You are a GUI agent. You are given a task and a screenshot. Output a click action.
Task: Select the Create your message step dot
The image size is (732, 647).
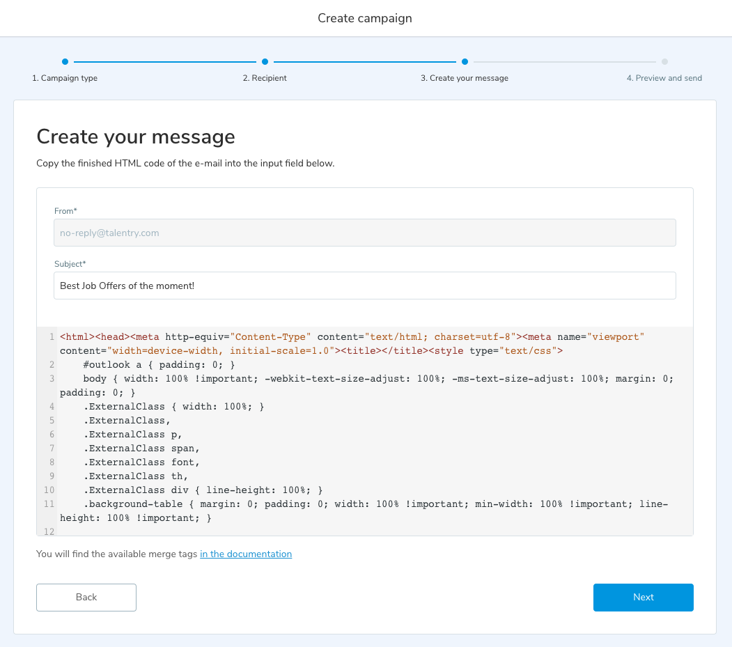click(x=465, y=61)
